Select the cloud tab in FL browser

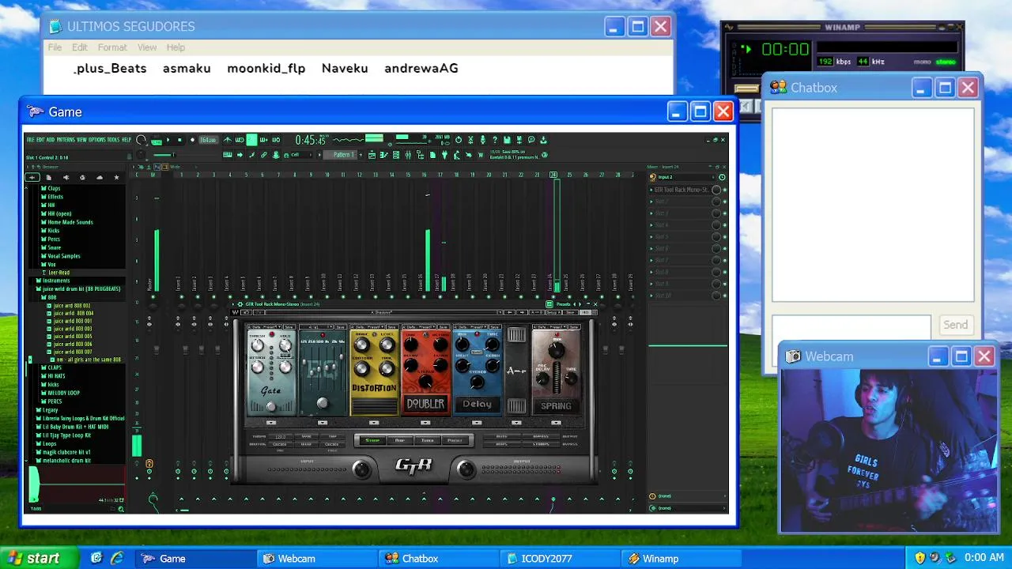(x=100, y=177)
